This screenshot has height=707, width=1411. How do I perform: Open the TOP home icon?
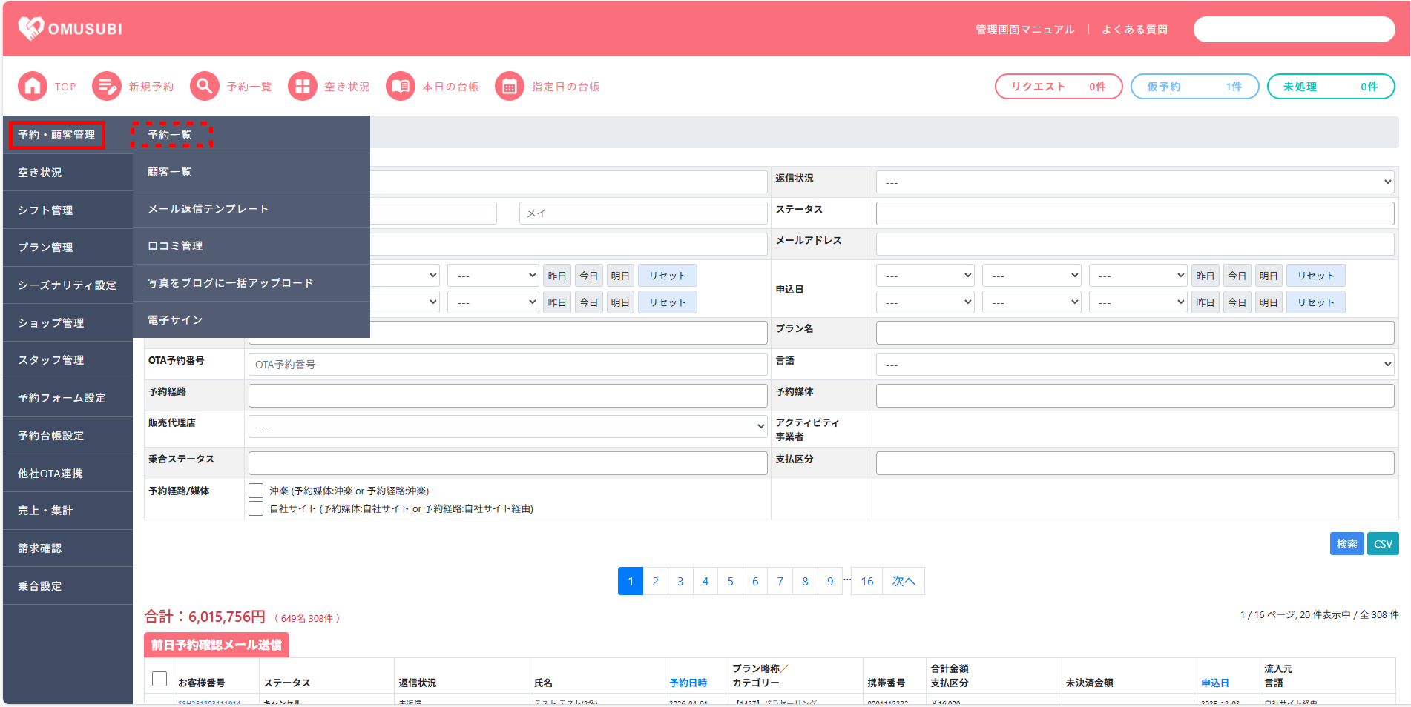(x=32, y=87)
